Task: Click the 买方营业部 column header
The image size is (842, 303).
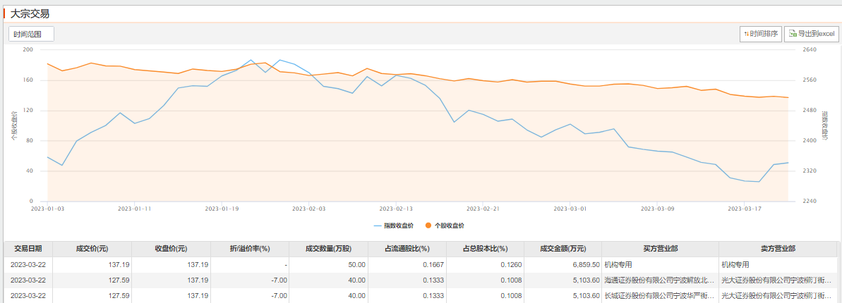Action: click(660, 249)
